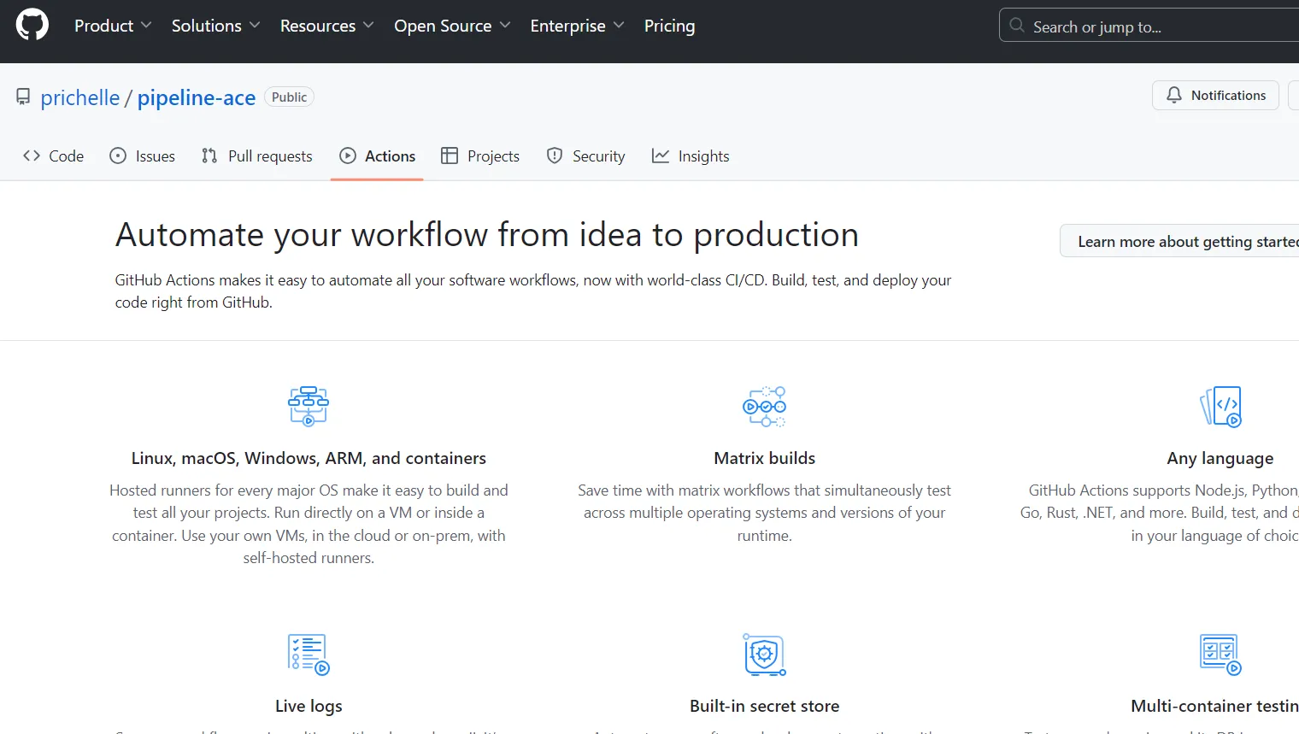Open the prichelle user profile link
This screenshot has width=1299, height=734.
coord(80,97)
